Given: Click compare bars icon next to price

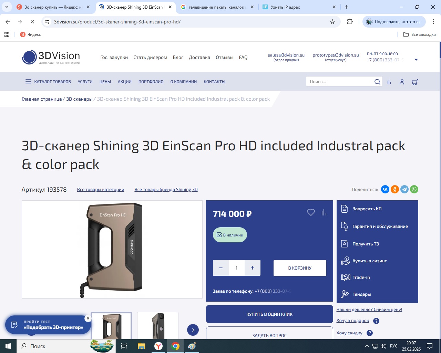Looking at the screenshot, I should coord(324,213).
